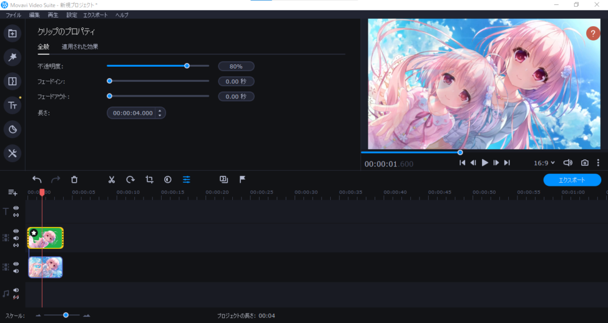Toggle clip properties sliders icon
608x323 pixels.
point(187,179)
